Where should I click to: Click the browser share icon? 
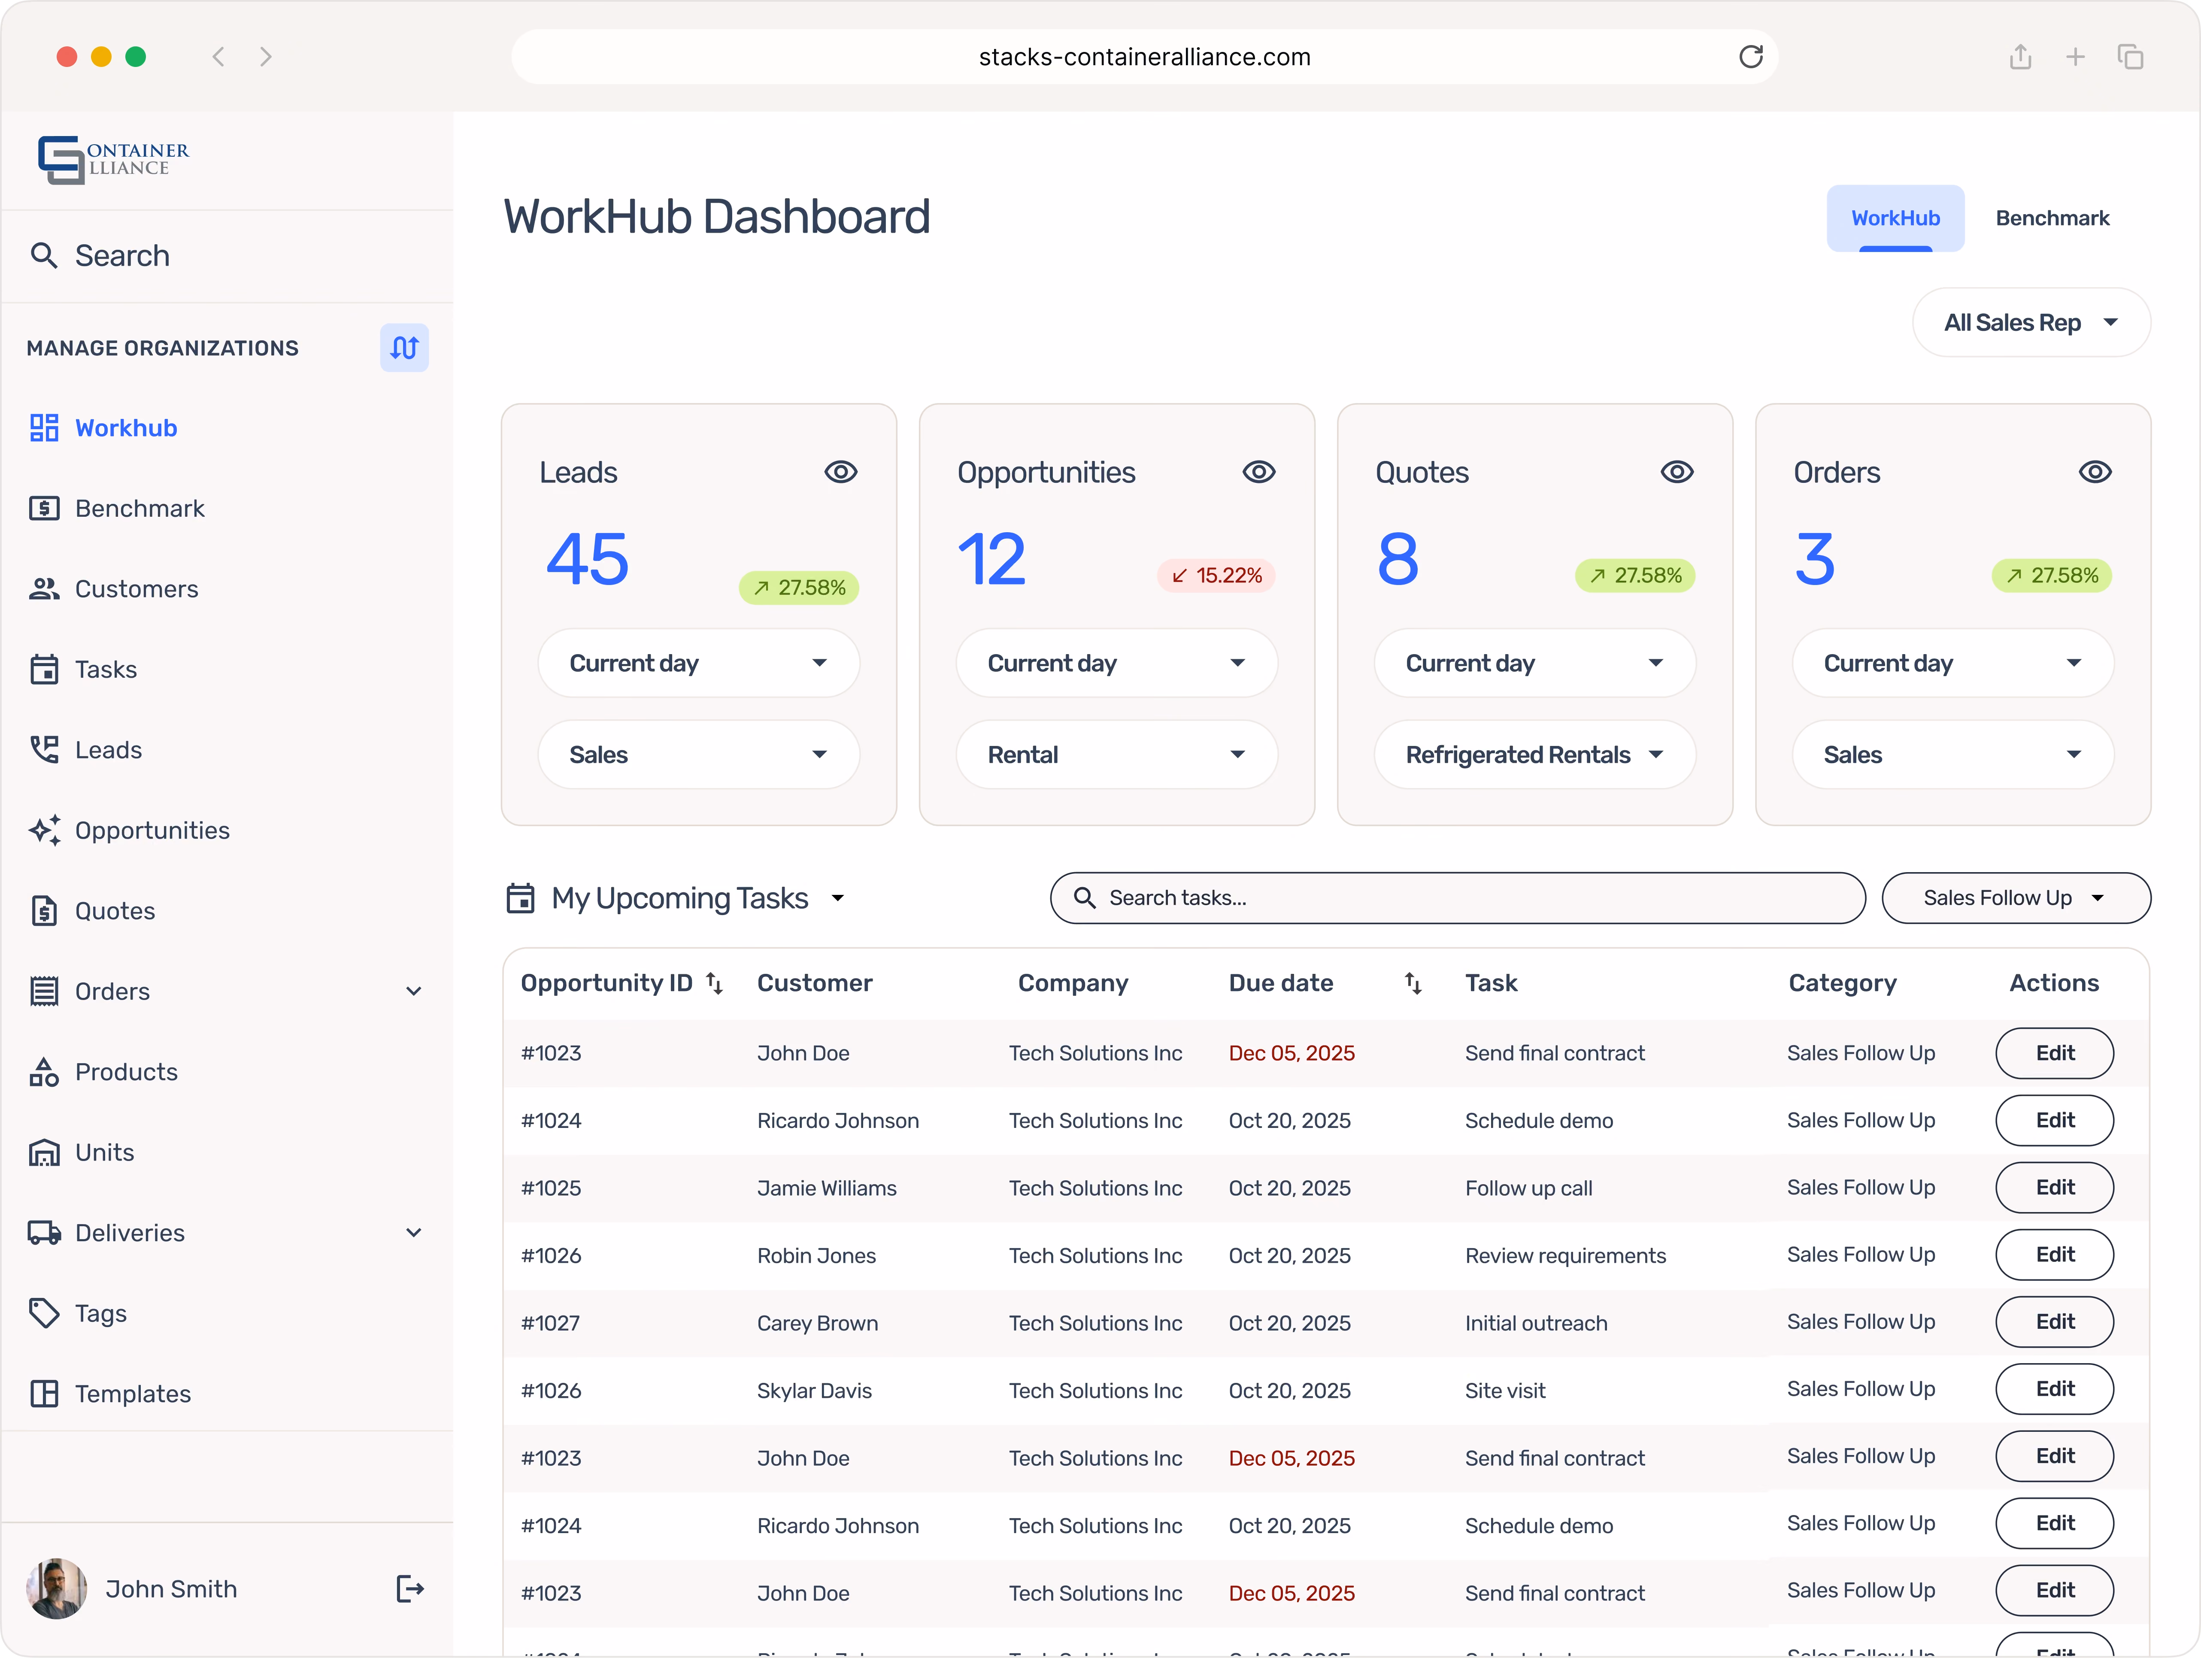tap(2020, 57)
